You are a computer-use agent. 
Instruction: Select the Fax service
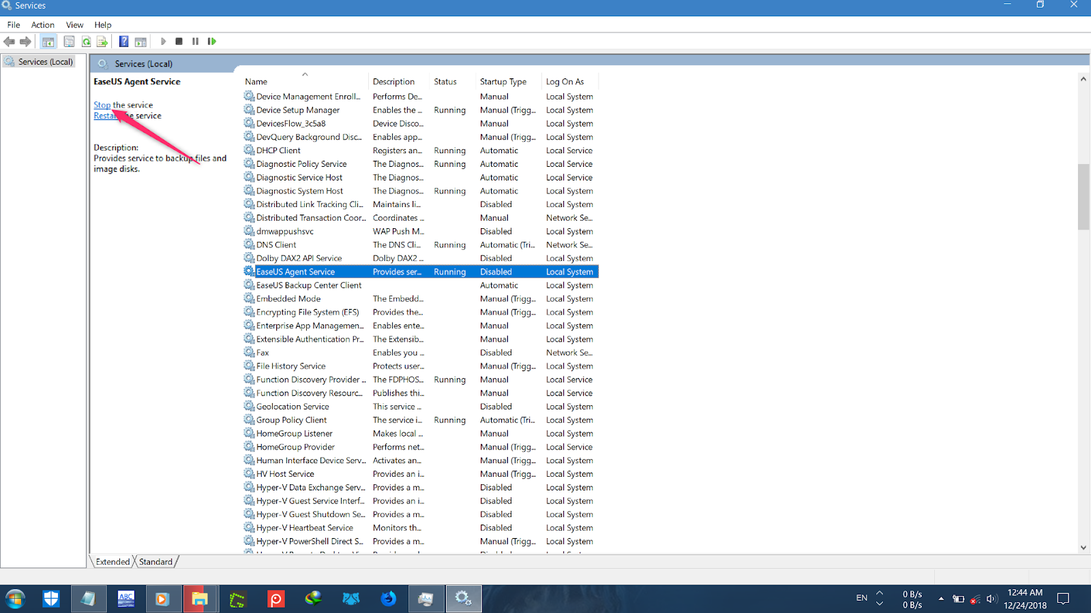pos(421,353)
